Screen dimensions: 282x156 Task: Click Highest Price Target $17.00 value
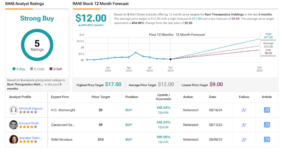113,84
